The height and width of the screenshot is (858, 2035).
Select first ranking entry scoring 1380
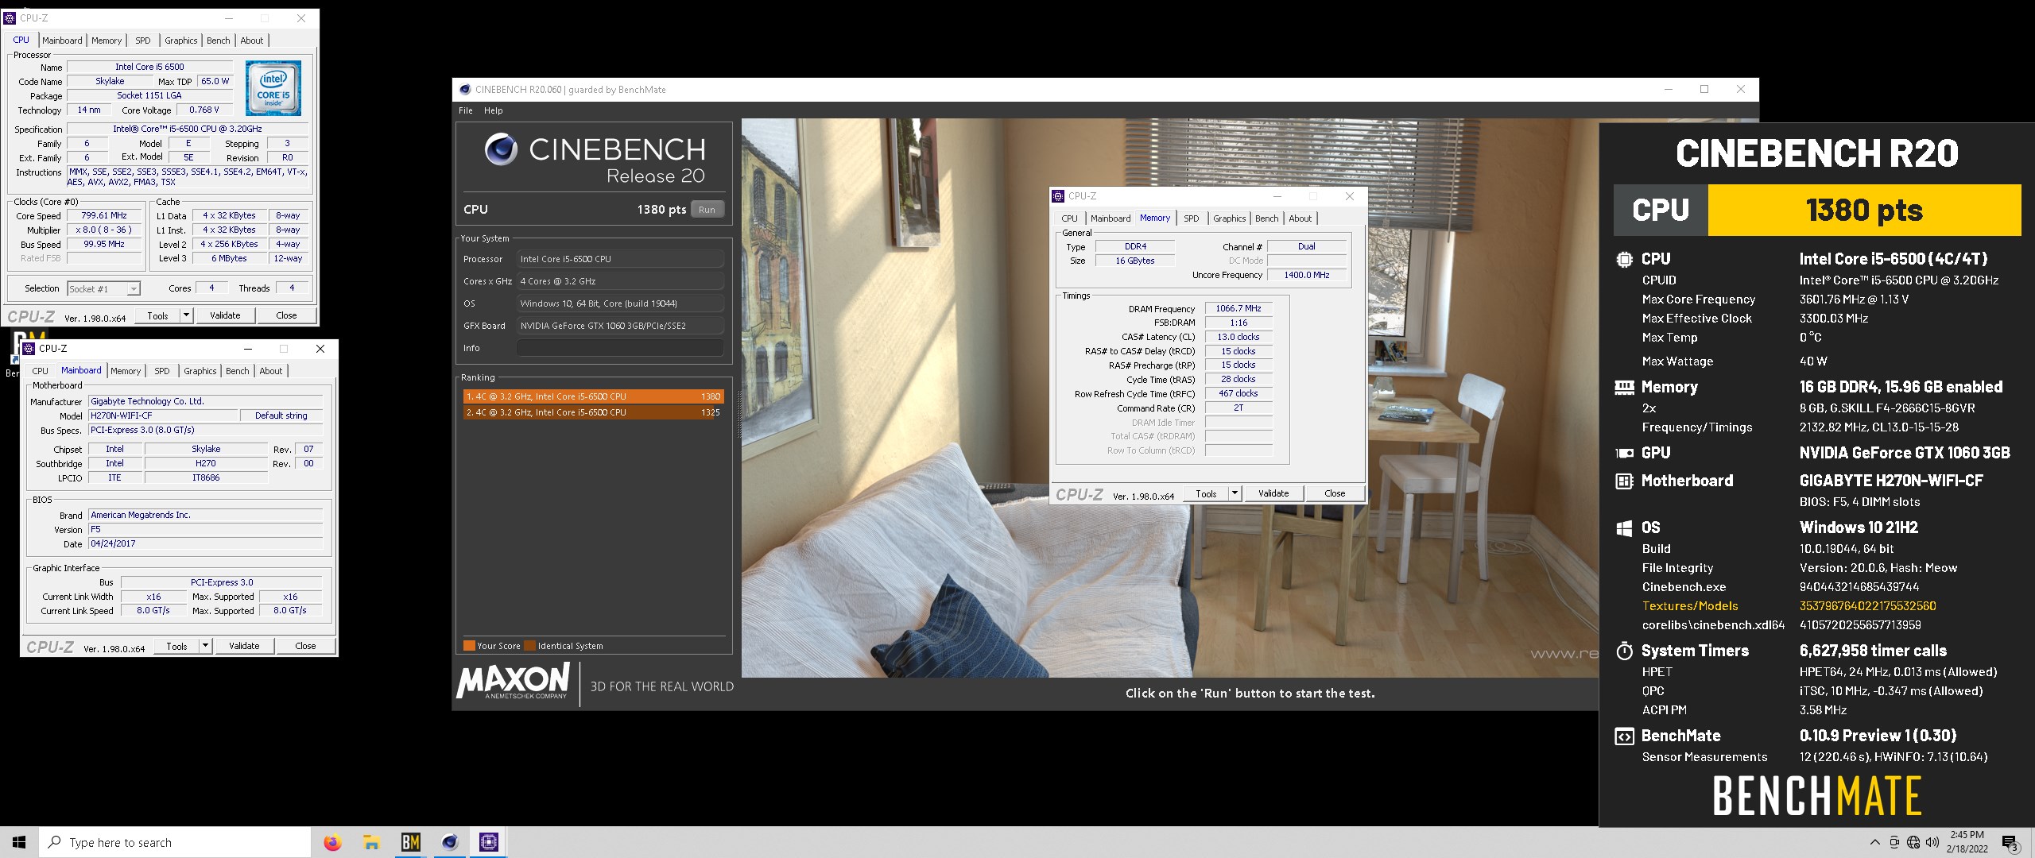[x=593, y=396]
